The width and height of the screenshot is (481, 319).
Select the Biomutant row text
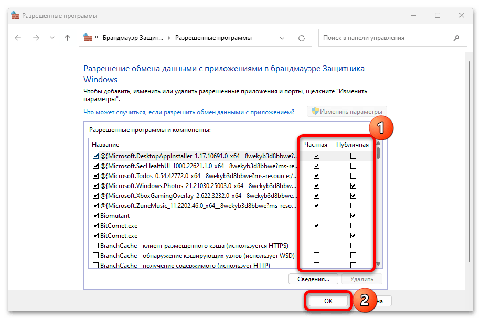coord(115,216)
